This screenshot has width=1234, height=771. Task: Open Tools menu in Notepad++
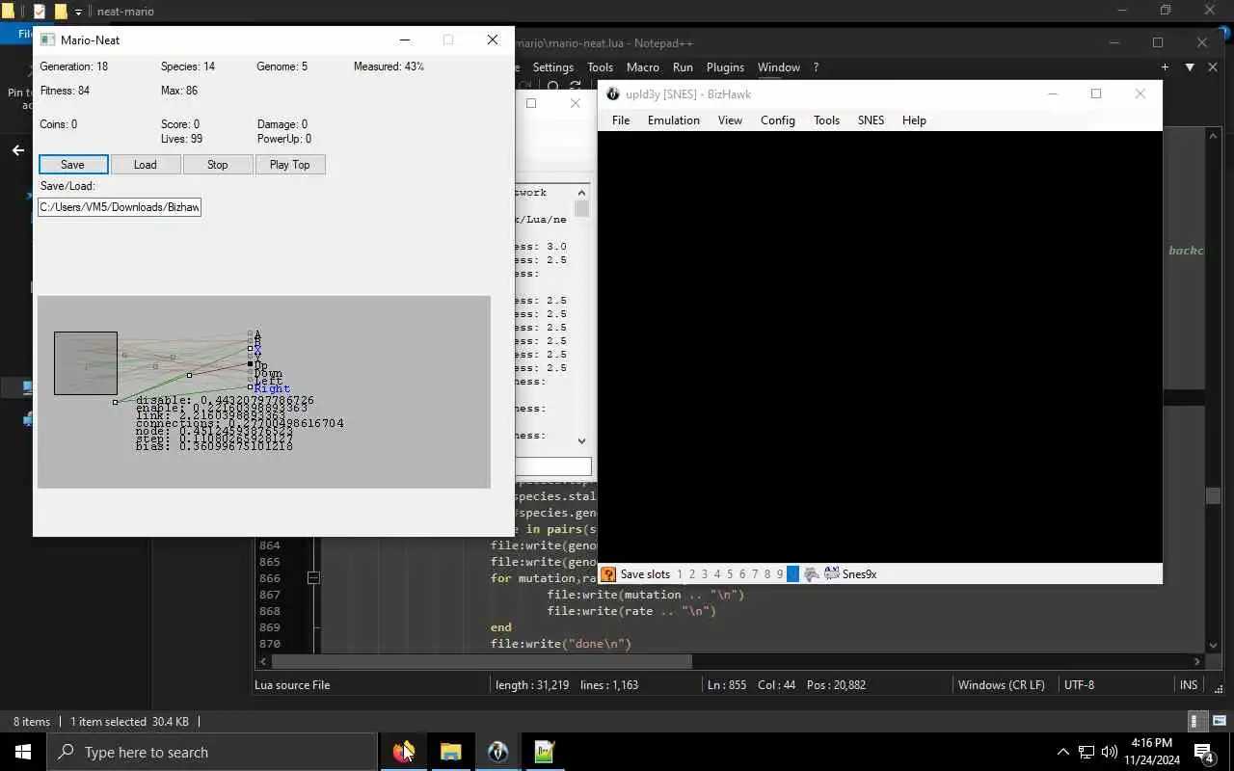click(601, 67)
